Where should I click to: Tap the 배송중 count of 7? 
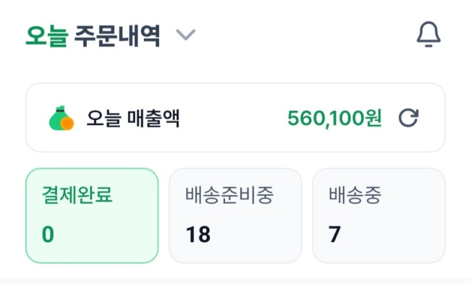(335, 235)
